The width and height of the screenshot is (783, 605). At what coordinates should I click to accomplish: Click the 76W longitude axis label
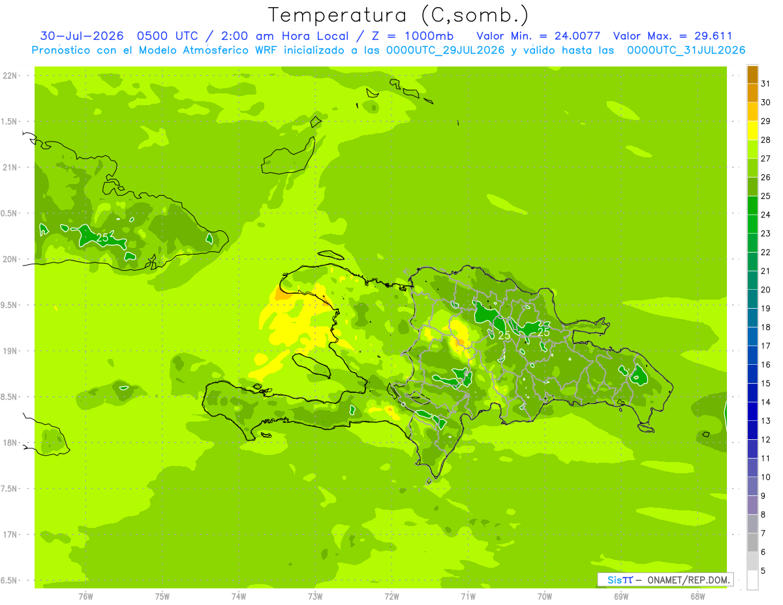(x=85, y=596)
